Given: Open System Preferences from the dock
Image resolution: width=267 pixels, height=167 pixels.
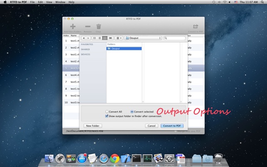Looking at the screenshot, I should 169,159.
